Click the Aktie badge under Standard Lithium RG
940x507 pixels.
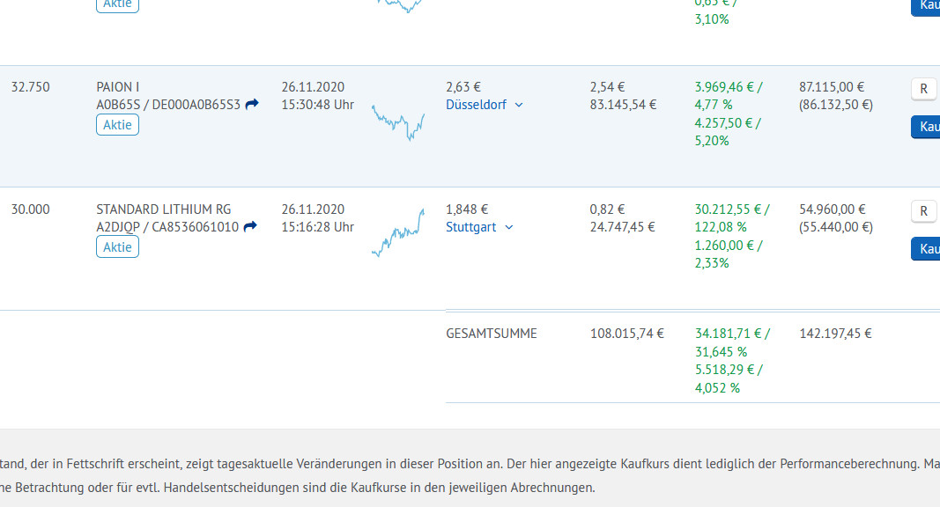pos(117,247)
